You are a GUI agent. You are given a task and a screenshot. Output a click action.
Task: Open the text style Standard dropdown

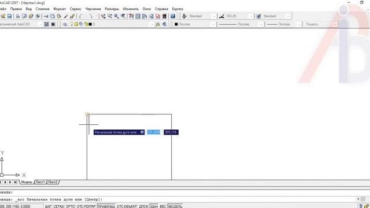tap(202, 16)
